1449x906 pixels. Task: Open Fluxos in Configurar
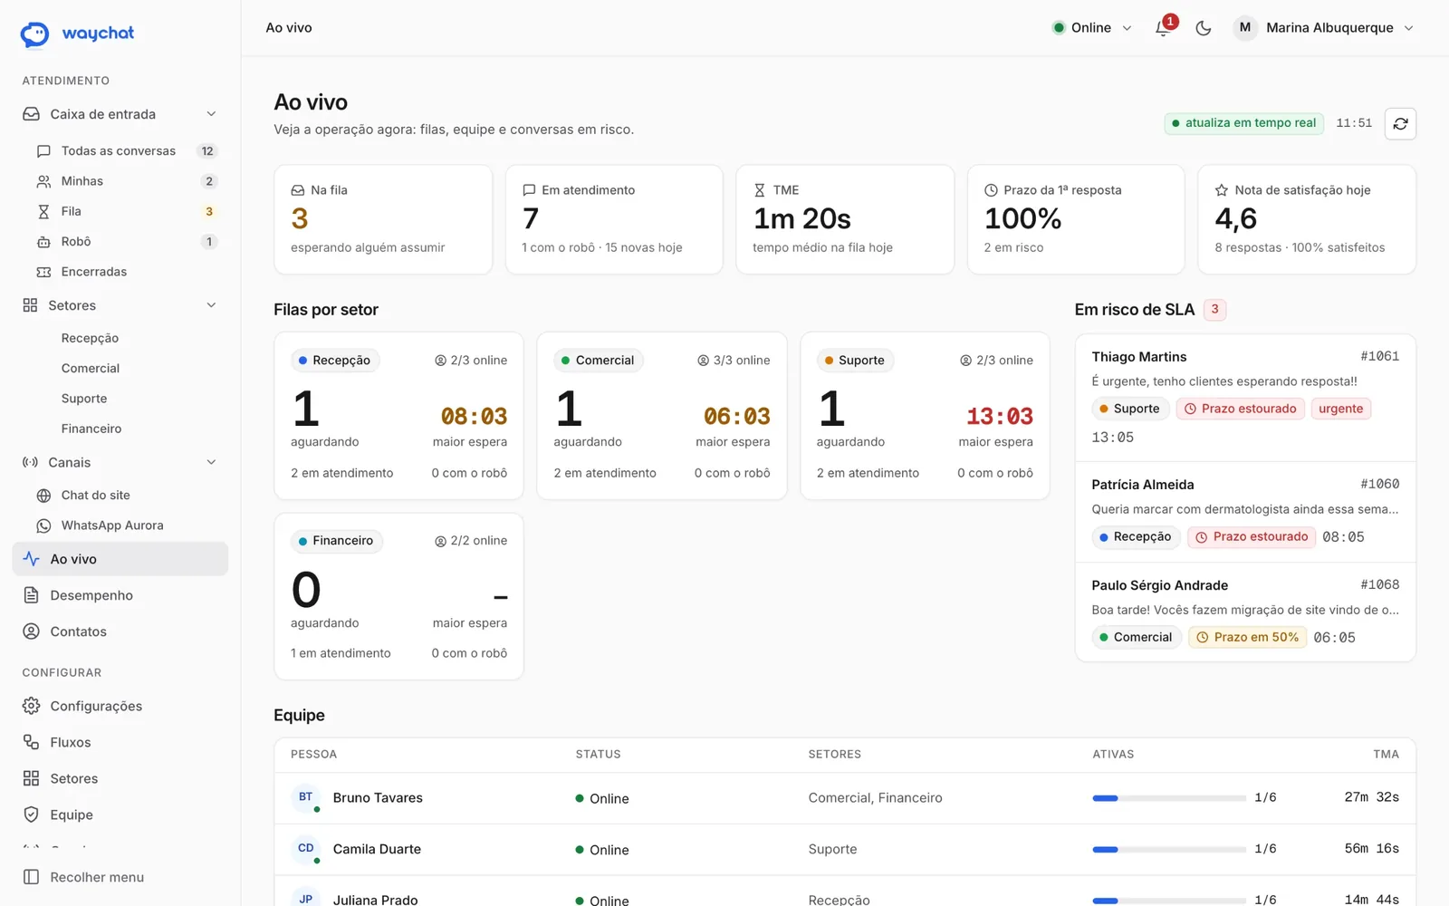coord(120,742)
